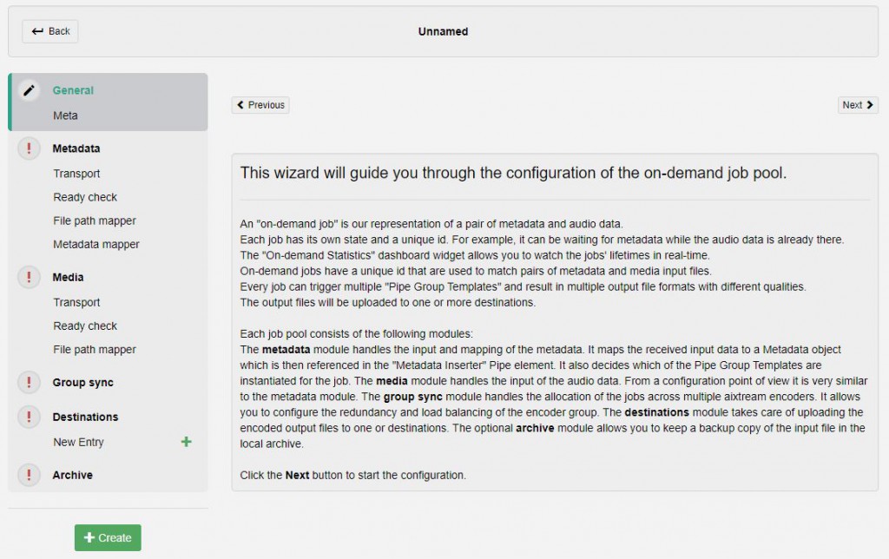Open the Group sync section

(82, 382)
